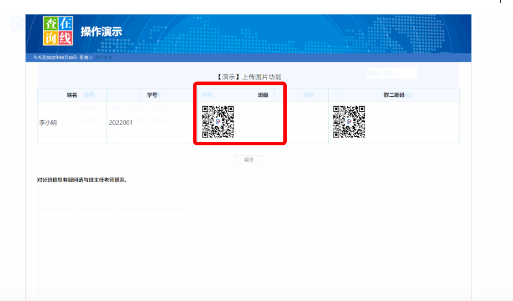
Task: Select the student number 2022001
Action: (x=121, y=123)
